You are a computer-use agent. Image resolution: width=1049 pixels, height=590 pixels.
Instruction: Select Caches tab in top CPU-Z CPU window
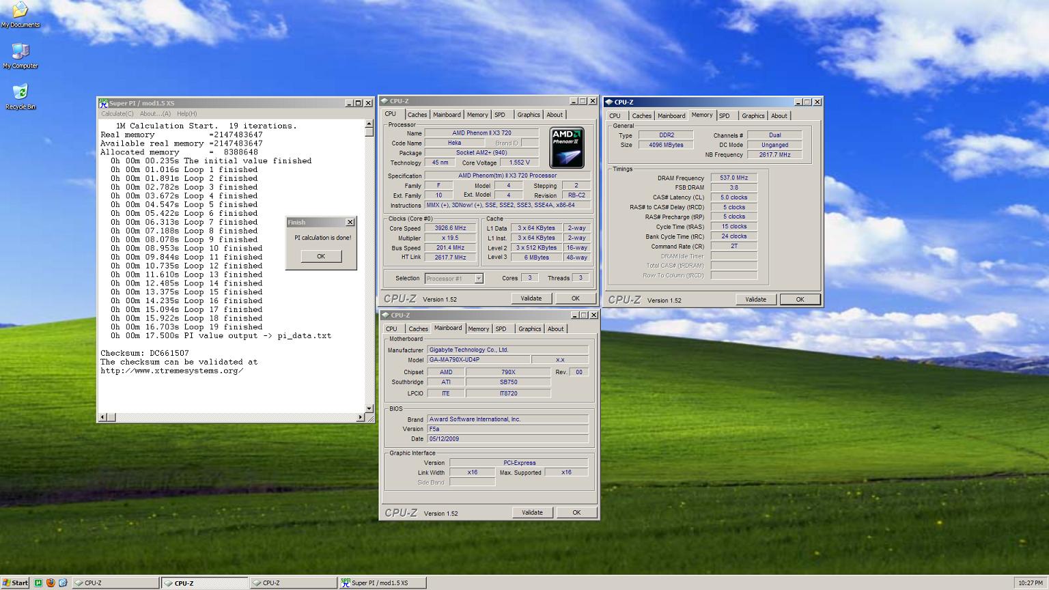pyautogui.click(x=417, y=115)
